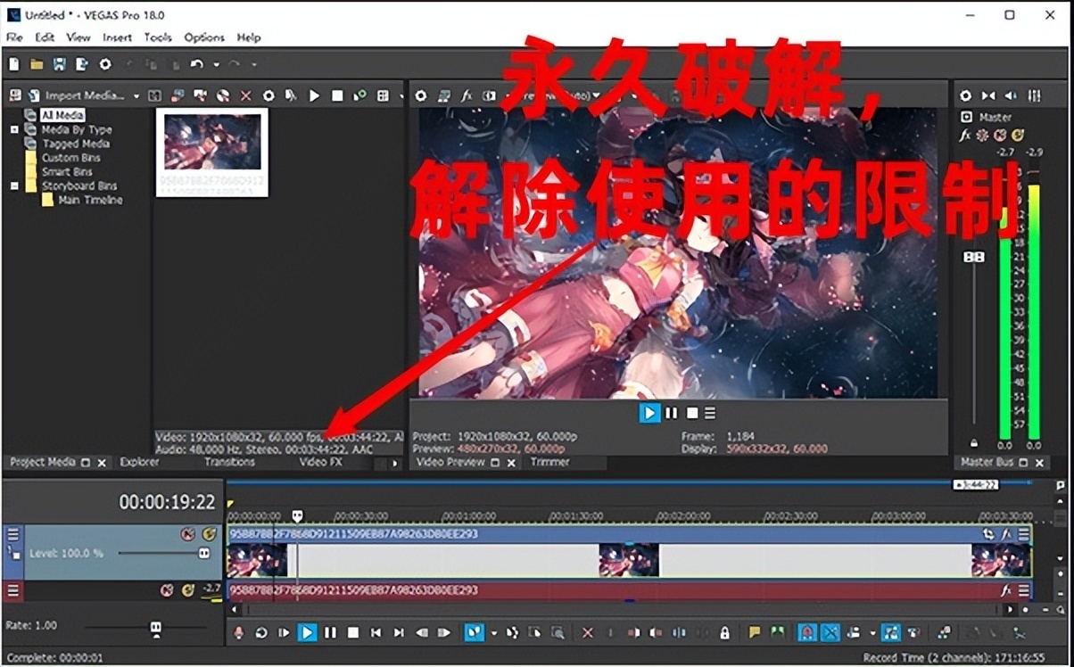Open the File menu

pyautogui.click(x=14, y=37)
